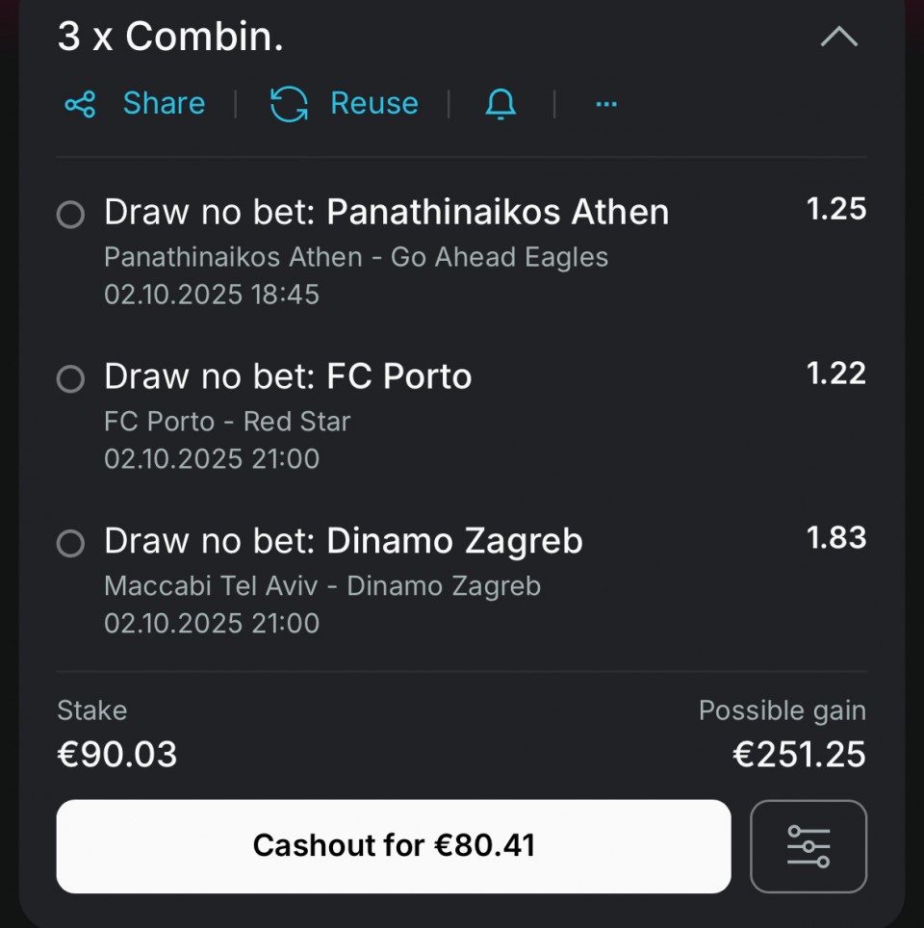Select the Dinamo Zagreb status circle
This screenshot has height=928, width=924.
coord(70,544)
